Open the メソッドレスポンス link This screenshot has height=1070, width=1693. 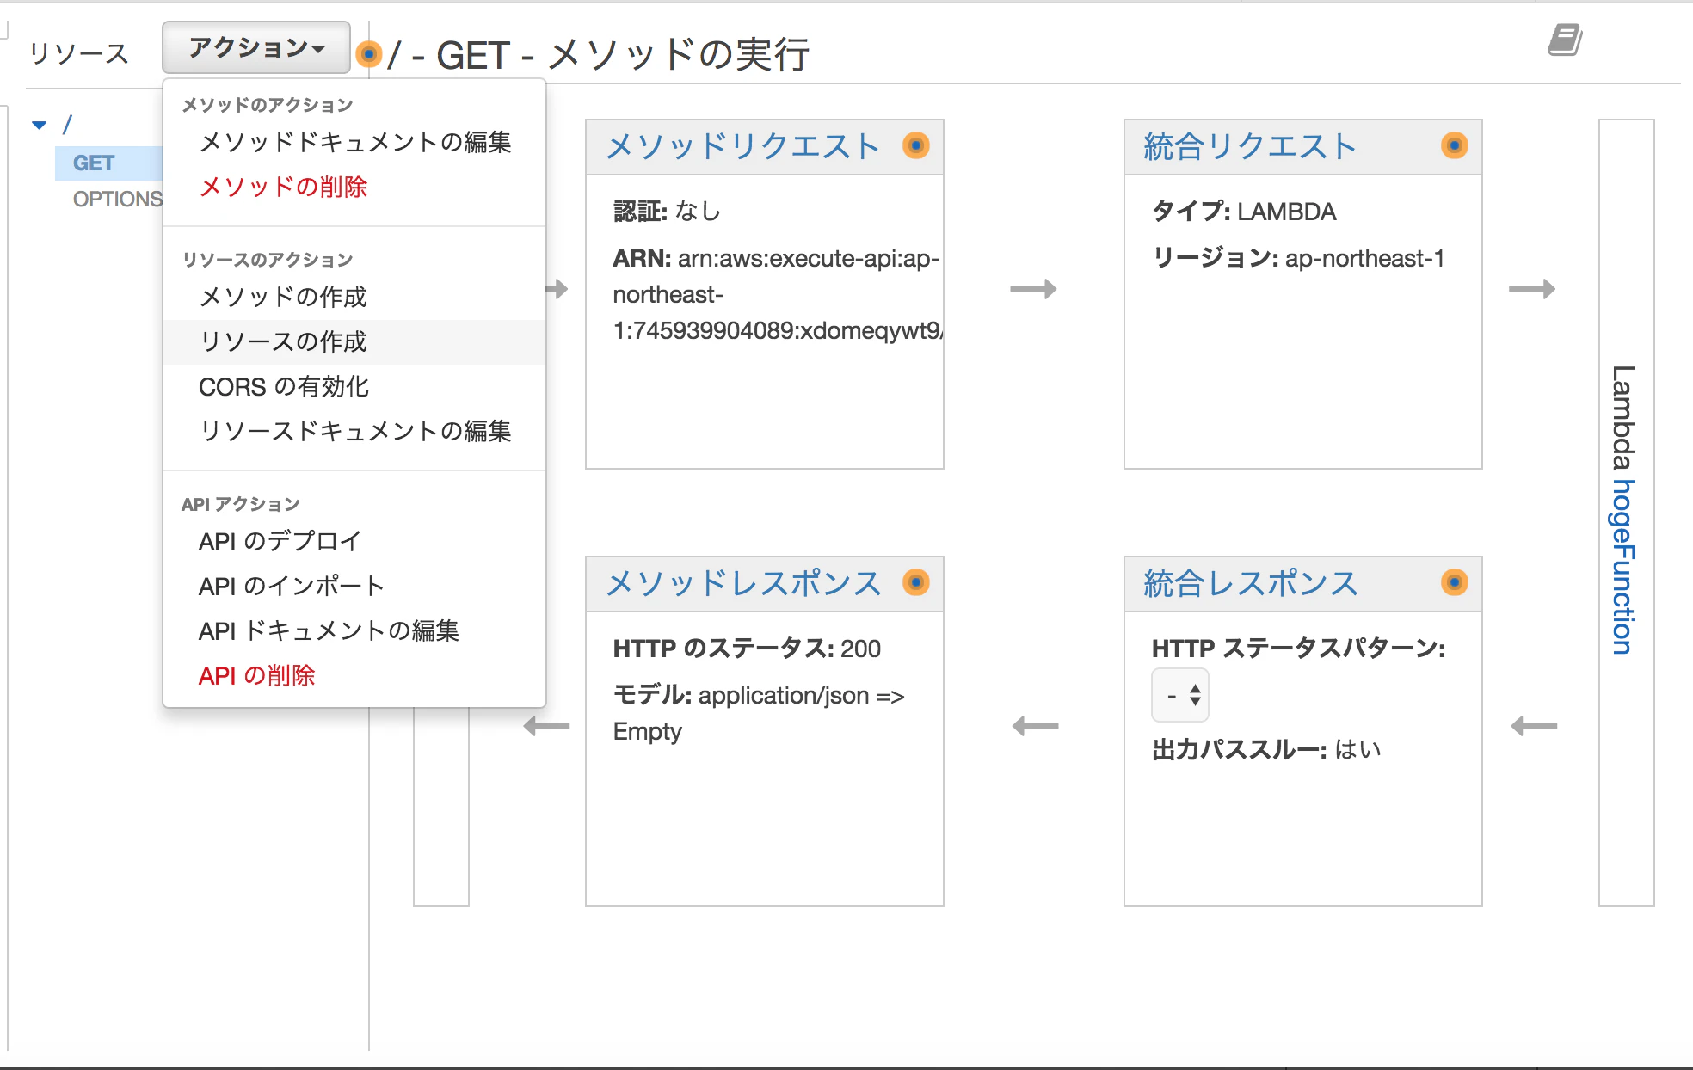[x=743, y=583]
